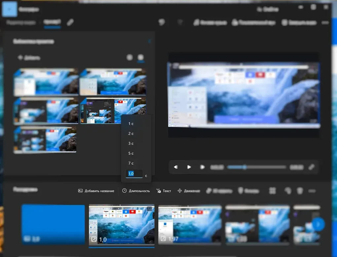Image resolution: width=337 pixels, height=257 pixels.
Task: Click the Добавить название button
Action: point(96,191)
